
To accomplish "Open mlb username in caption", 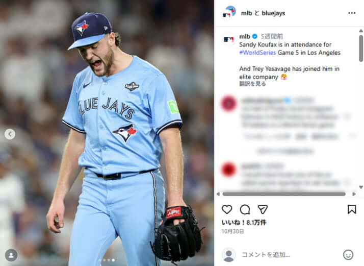I will [x=245, y=36].
